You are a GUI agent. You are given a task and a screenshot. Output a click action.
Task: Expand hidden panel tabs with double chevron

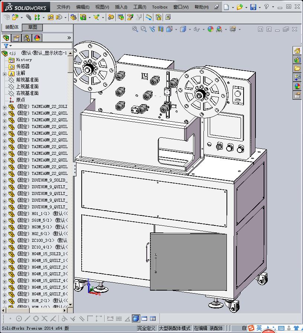pos(69,38)
